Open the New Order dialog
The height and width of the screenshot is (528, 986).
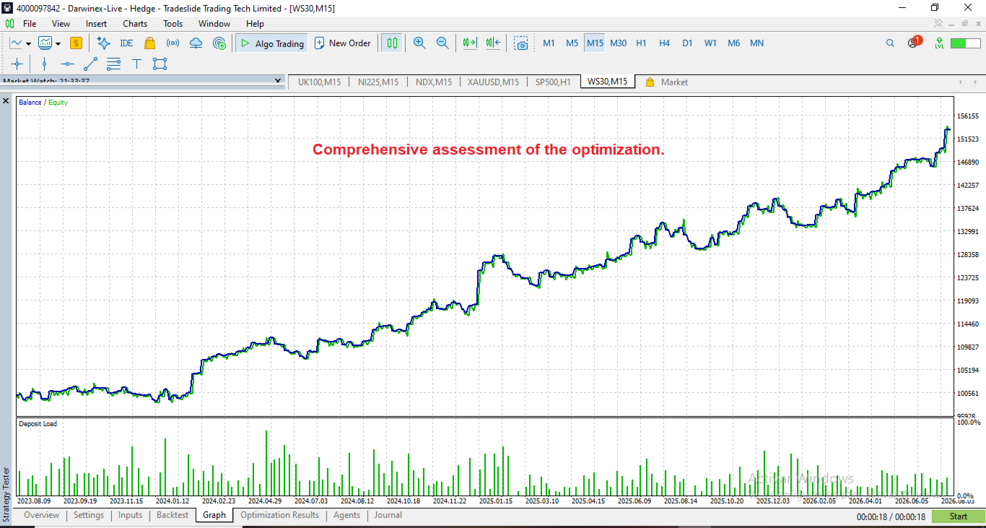point(342,43)
